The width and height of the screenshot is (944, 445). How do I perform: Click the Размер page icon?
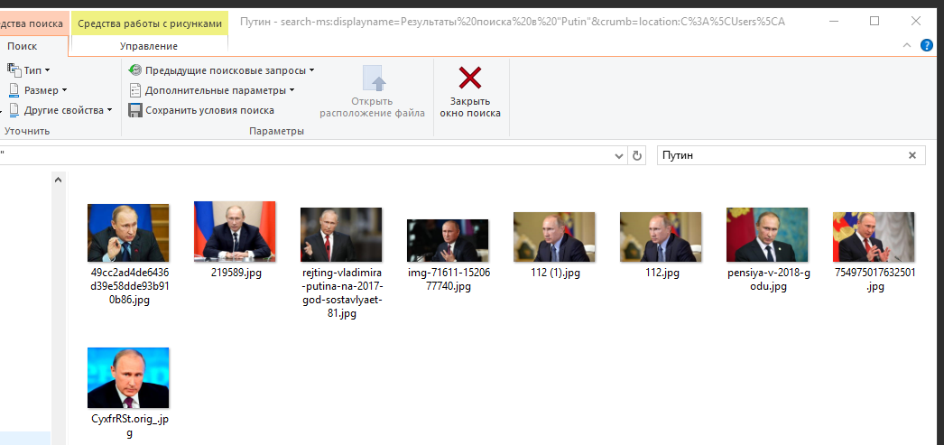(x=14, y=90)
